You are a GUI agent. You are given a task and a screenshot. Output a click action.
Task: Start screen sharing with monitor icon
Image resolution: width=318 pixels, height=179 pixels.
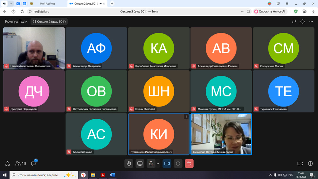click(x=140, y=164)
